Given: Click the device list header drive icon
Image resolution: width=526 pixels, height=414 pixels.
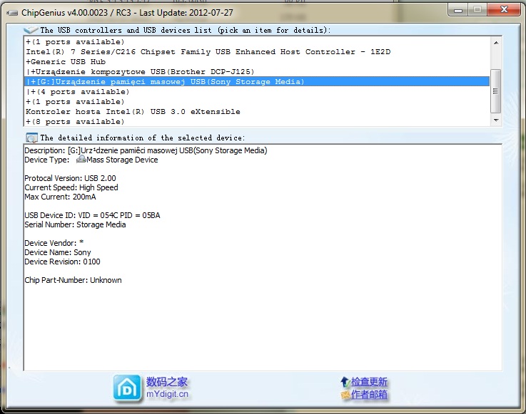Looking at the screenshot, I should pyautogui.click(x=31, y=30).
